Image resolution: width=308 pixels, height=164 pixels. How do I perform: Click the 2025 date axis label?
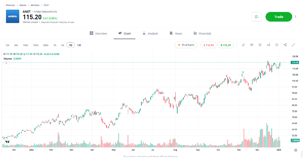279,150
